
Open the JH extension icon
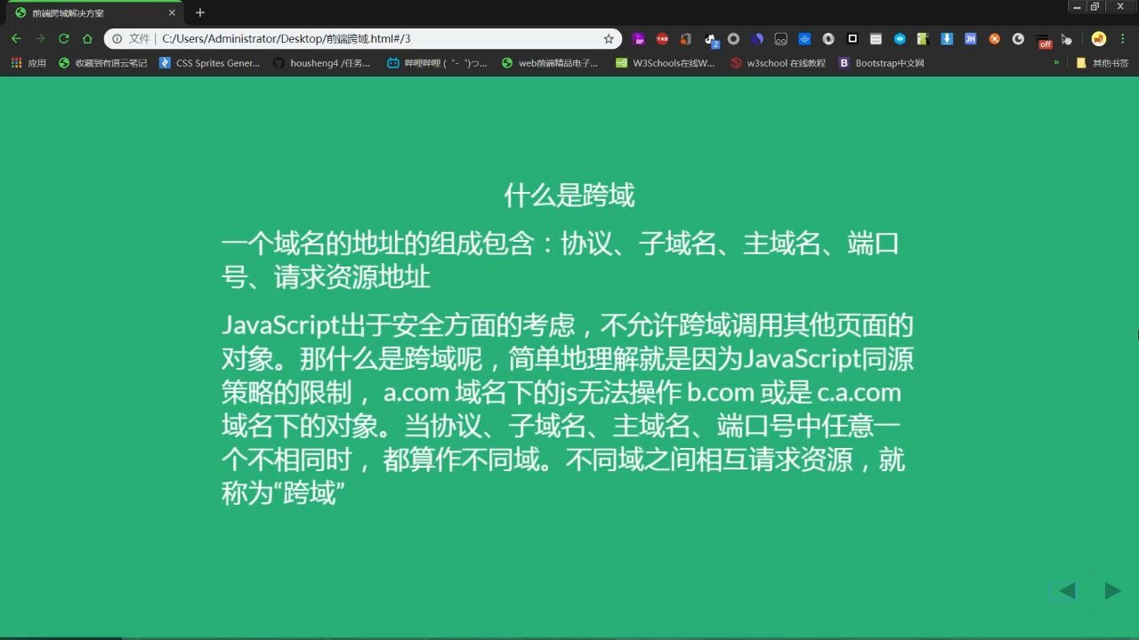(971, 39)
